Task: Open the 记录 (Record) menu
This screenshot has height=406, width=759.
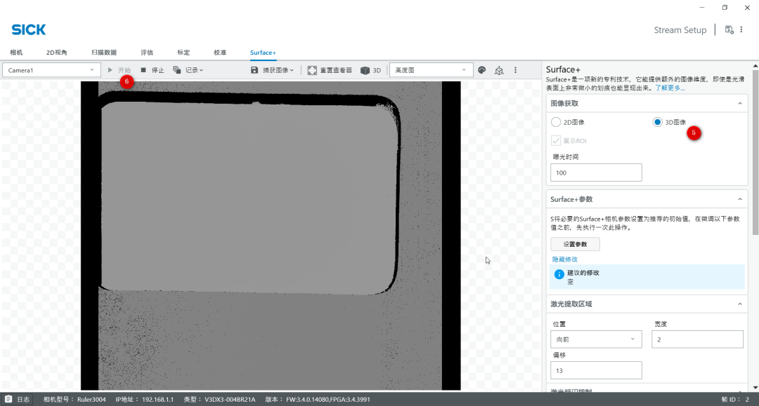Action: [x=188, y=70]
